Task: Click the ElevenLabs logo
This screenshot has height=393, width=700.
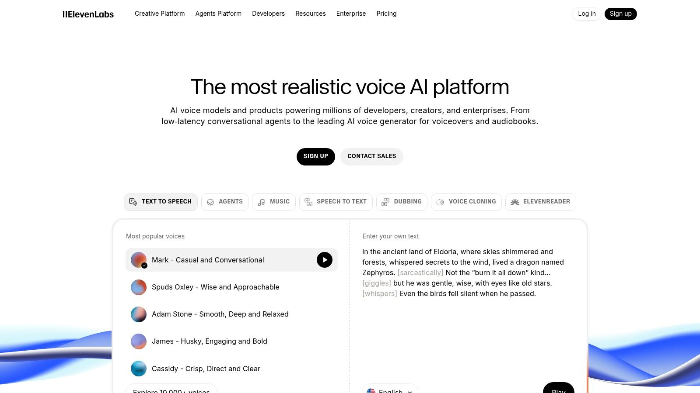Action: [x=88, y=14]
